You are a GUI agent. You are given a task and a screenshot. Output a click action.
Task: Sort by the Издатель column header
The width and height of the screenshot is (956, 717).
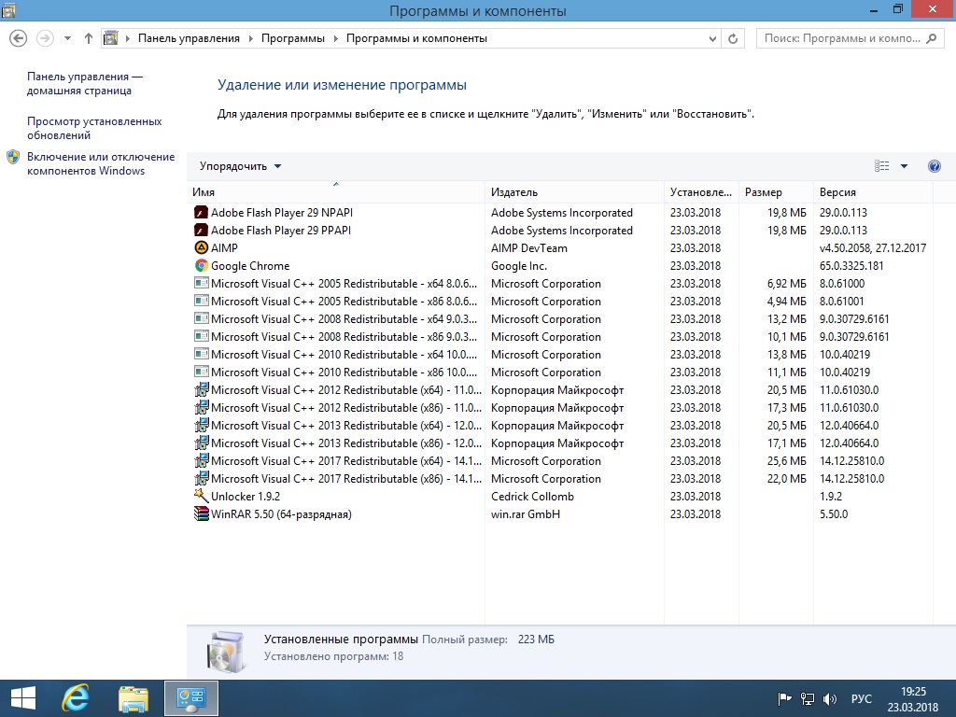click(x=574, y=192)
